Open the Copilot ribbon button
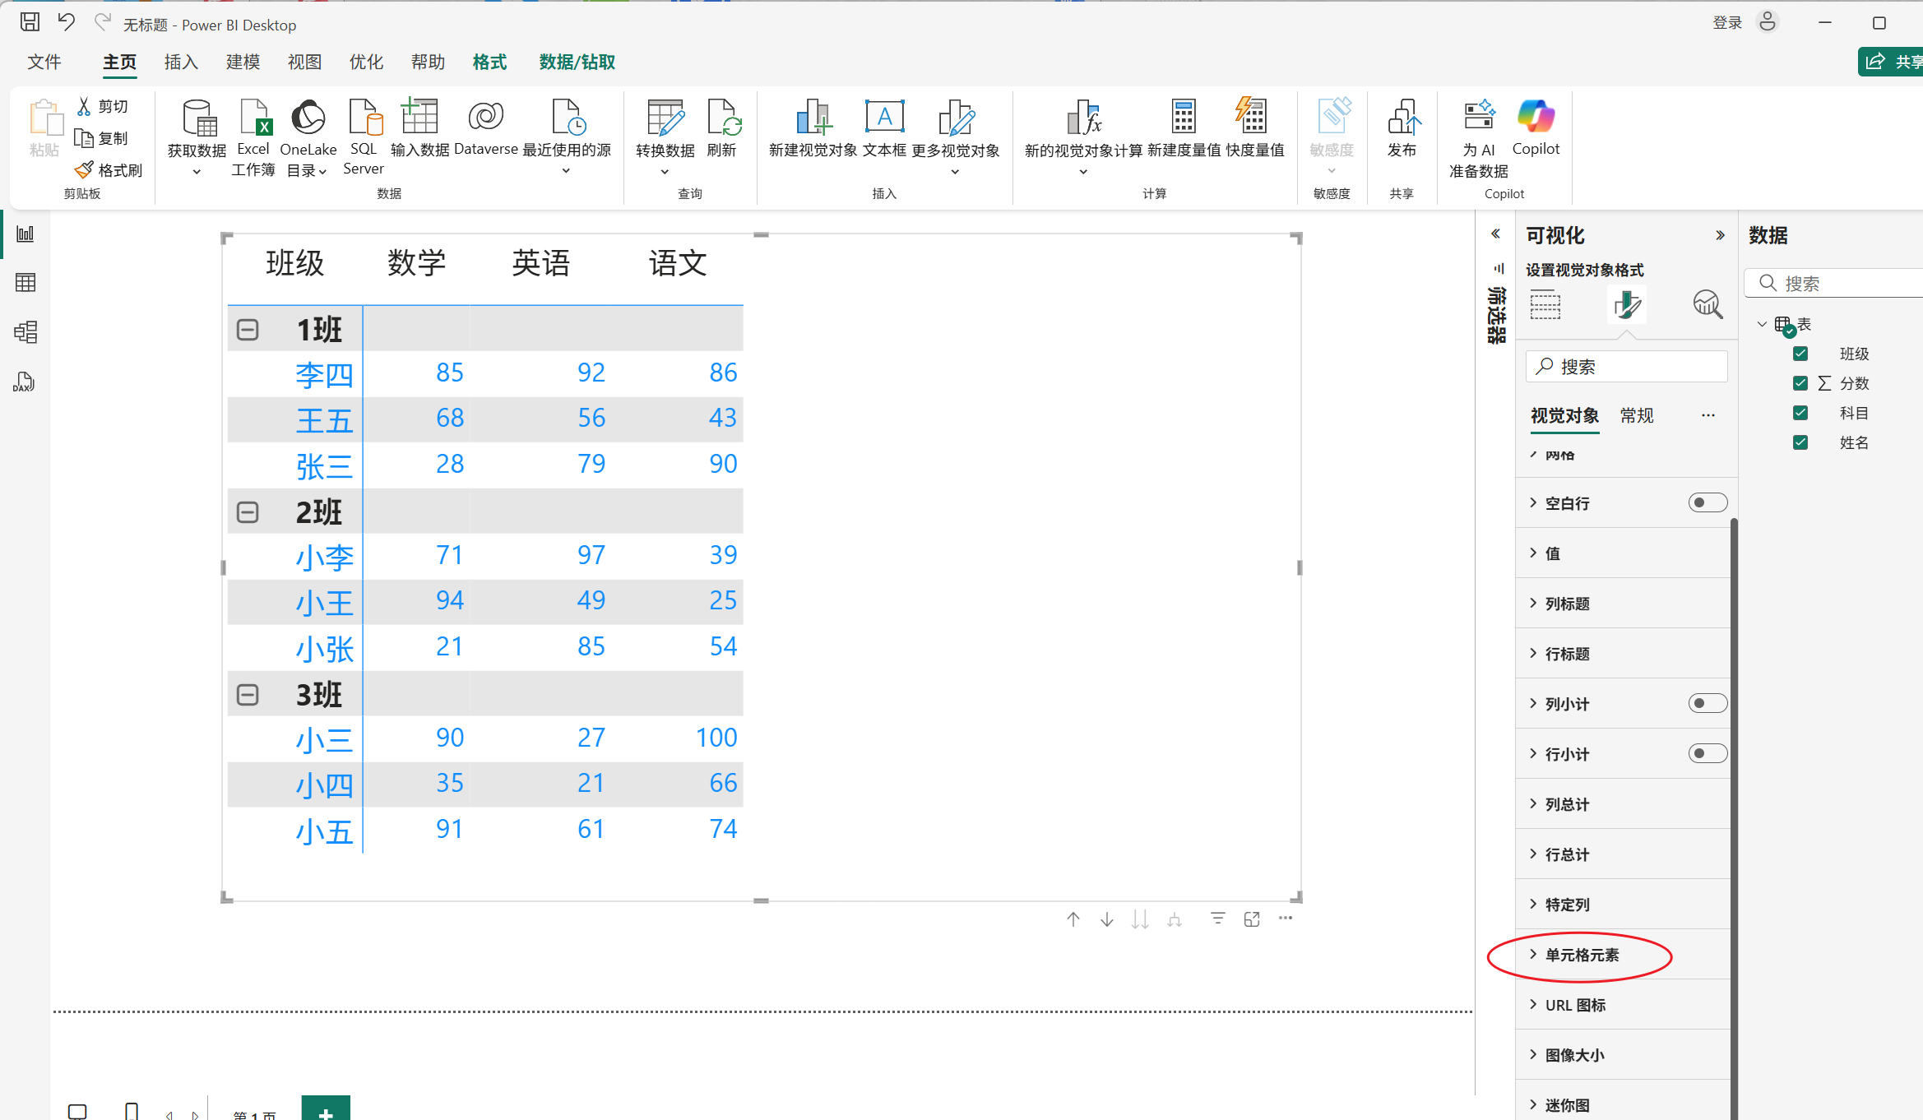The image size is (1923, 1120). pyautogui.click(x=1535, y=118)
